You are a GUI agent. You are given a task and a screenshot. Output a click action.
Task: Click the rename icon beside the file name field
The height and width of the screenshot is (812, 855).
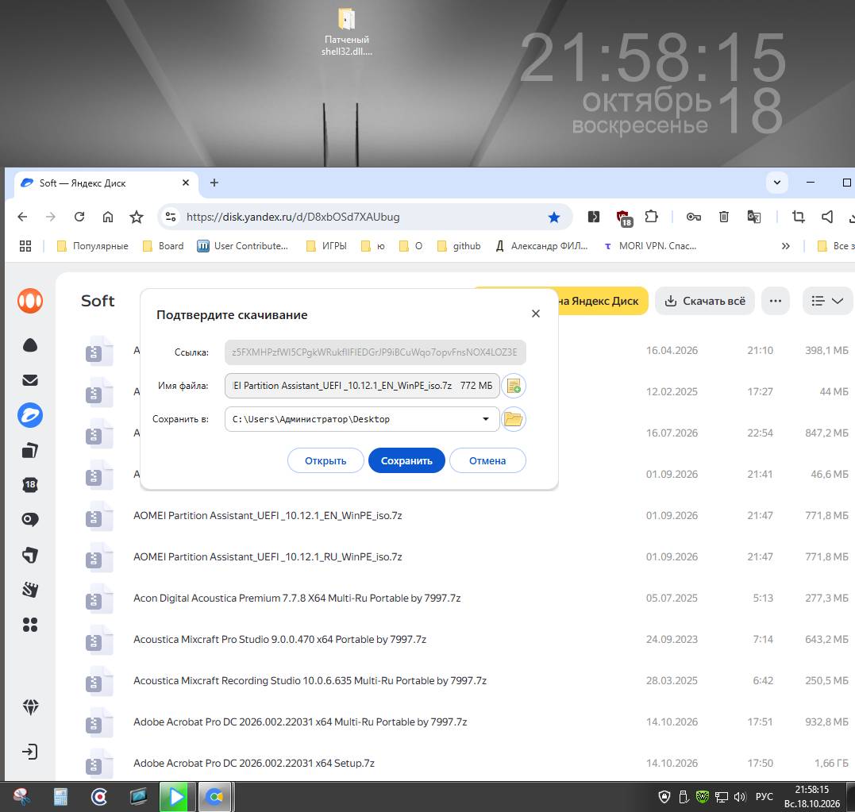[513, 386]
